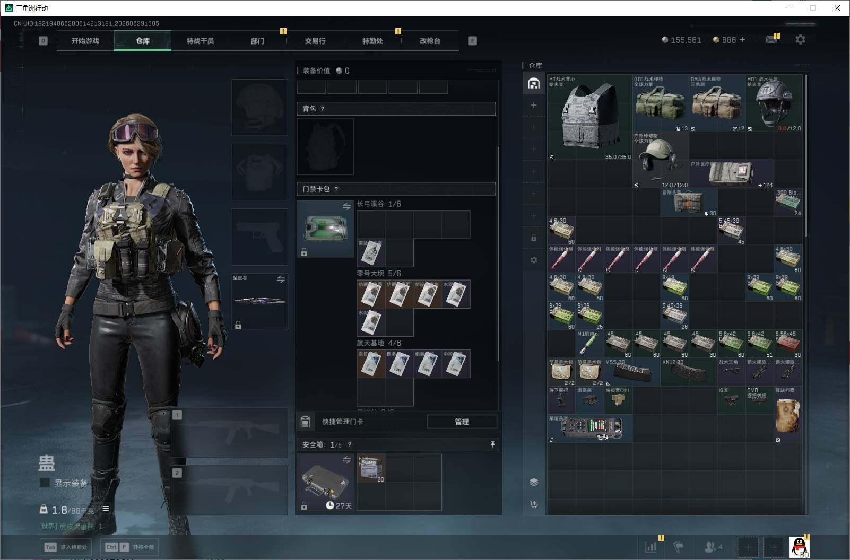The height and width of the screenshot is (560, 850).
Task: Click the E next-tab key icon
Action: 472,41
